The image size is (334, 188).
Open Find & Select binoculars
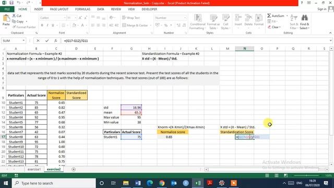(305, 18)
